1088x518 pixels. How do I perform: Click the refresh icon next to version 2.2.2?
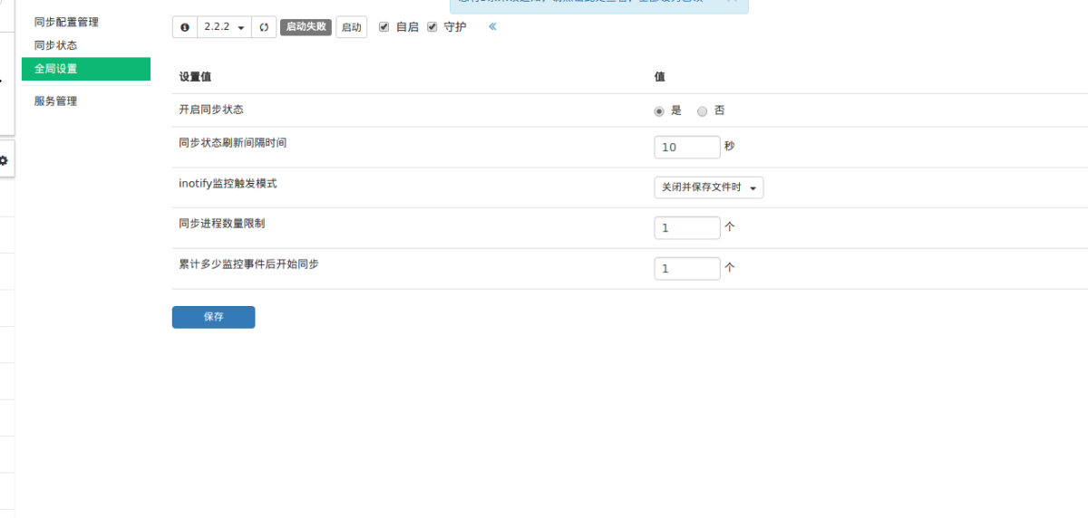tap(264, 27)
